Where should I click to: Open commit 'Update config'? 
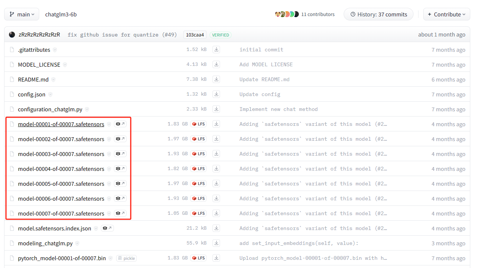pyautogui.click(x=260, y=94)
